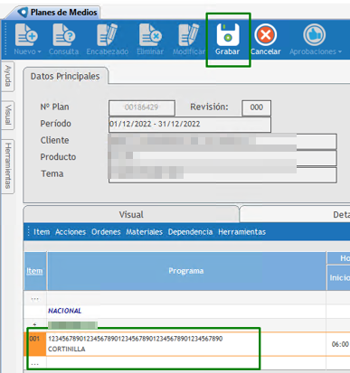Screen dimensions: 350x373
Task: Open the Dependencia menu
Action: 190,232
